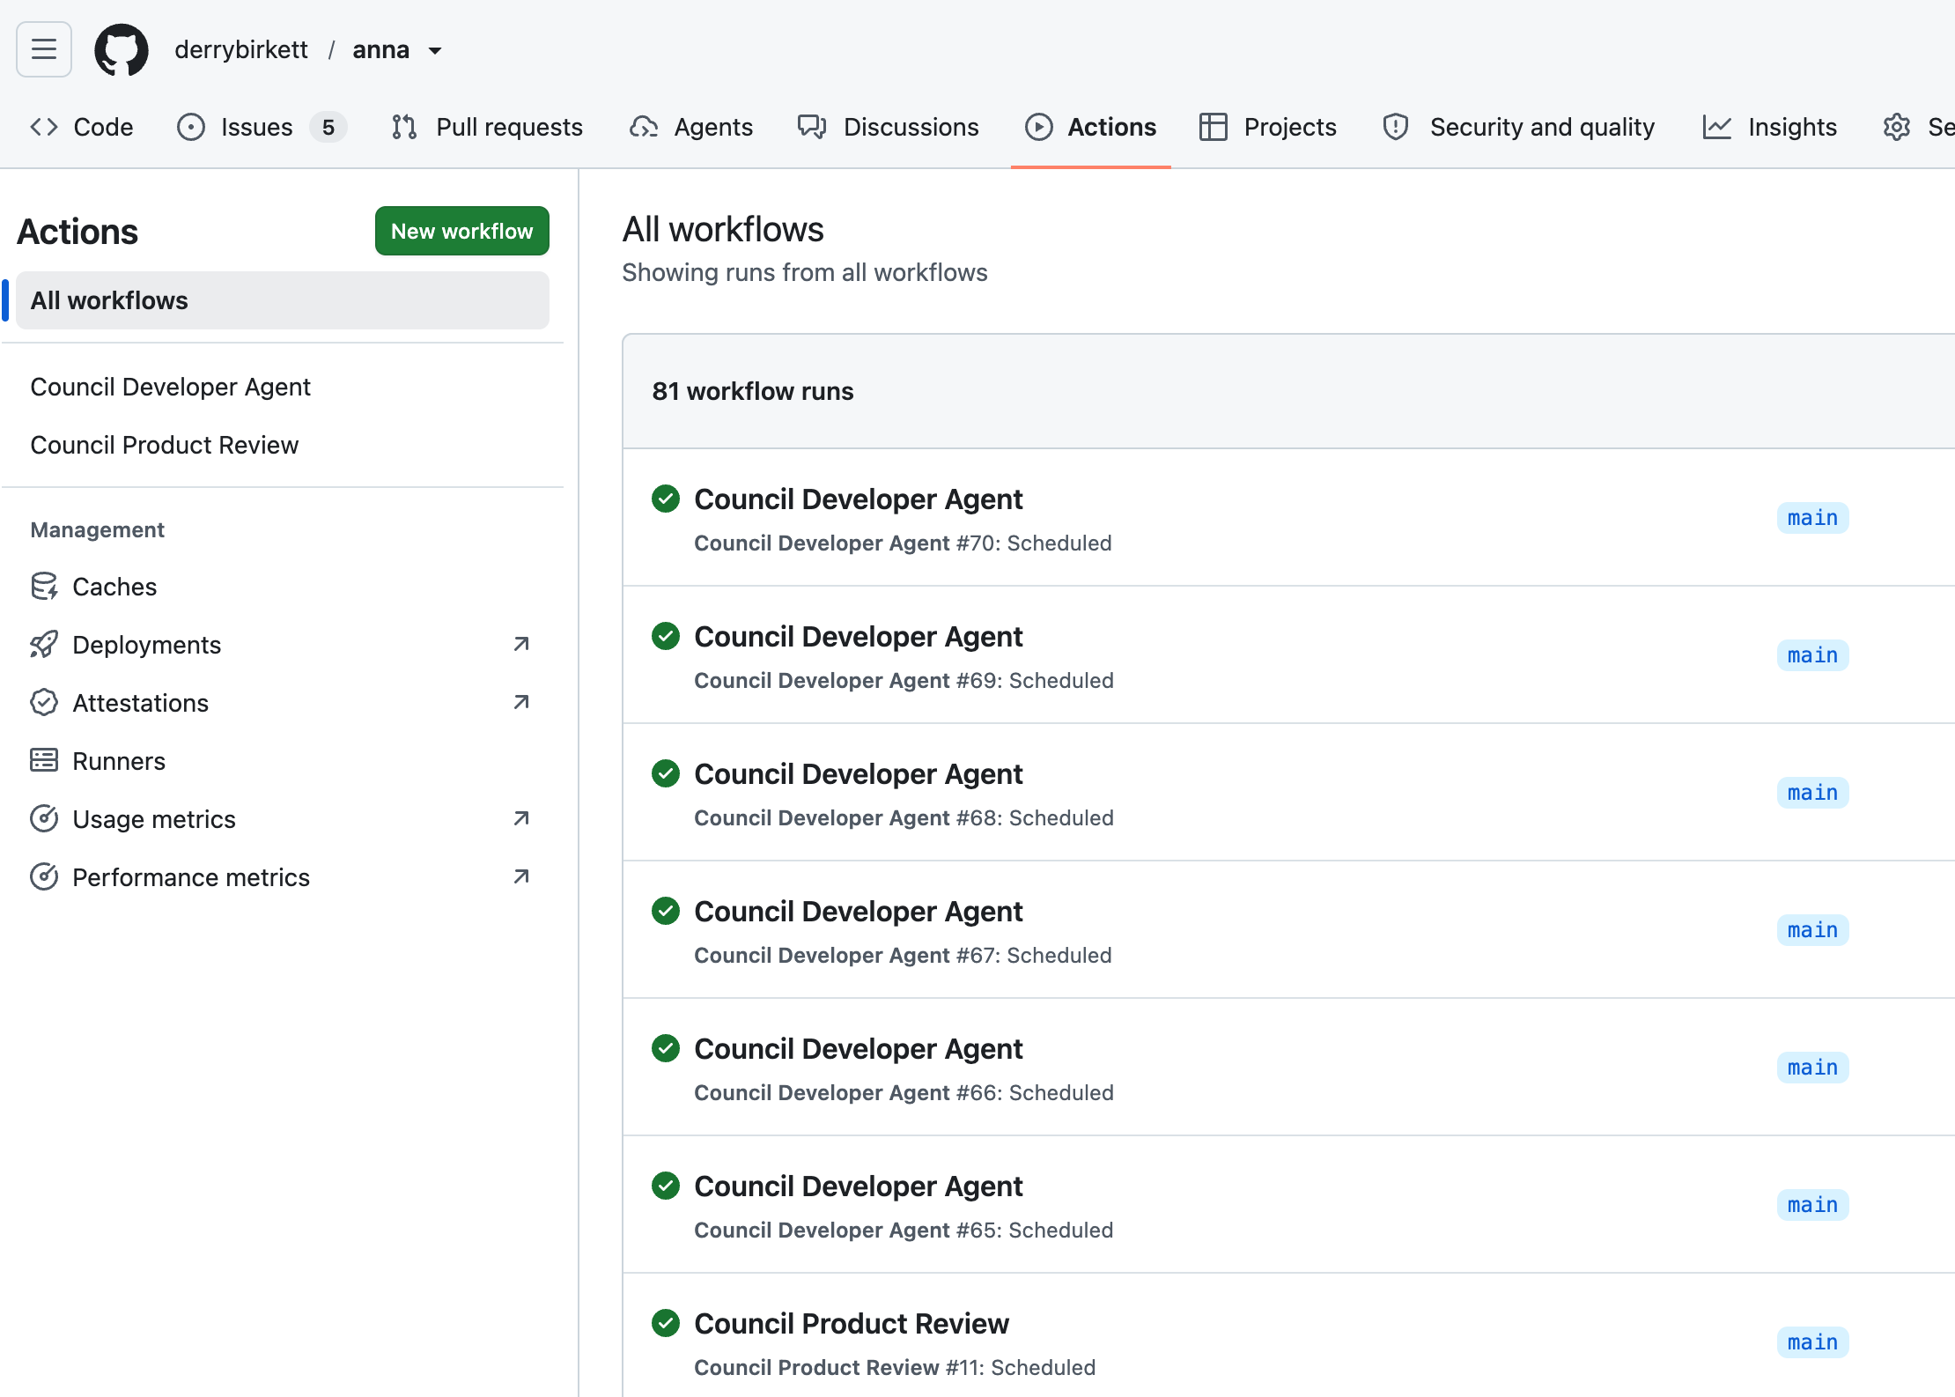
Task: Click main branch label on run #70
Action: [x=1812, y=518]
